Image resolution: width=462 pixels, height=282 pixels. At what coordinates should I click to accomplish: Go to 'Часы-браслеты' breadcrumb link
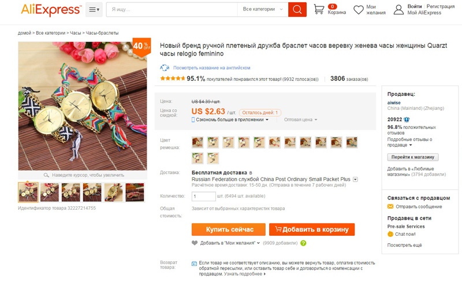click(x=102, y=33)
